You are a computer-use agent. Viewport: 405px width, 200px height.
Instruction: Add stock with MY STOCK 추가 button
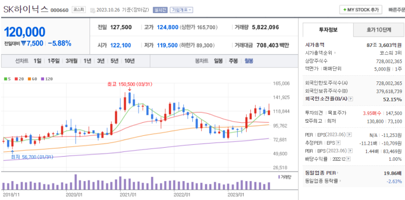click(360, 10)
